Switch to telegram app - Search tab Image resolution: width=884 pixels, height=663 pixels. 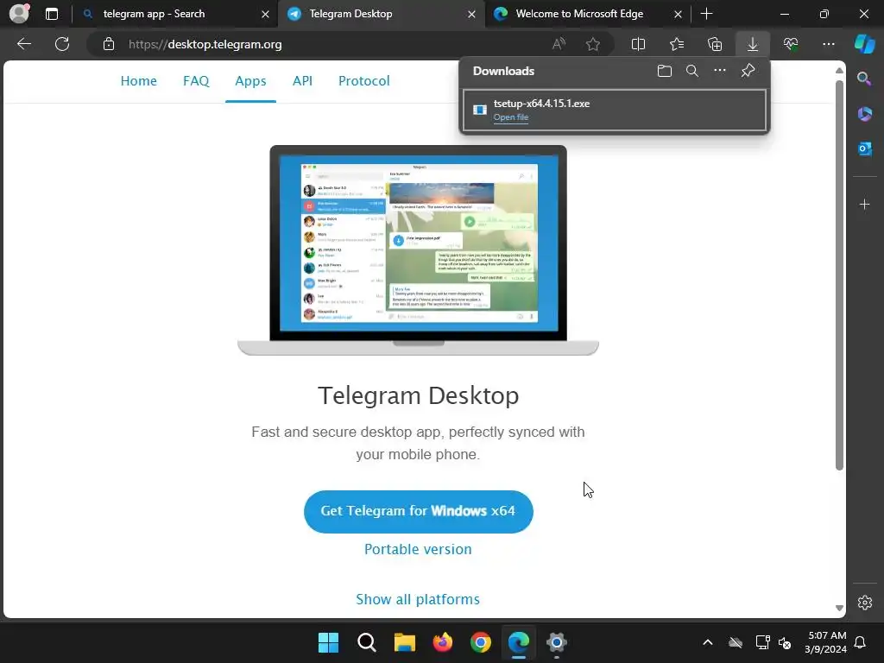coord(174,14)
